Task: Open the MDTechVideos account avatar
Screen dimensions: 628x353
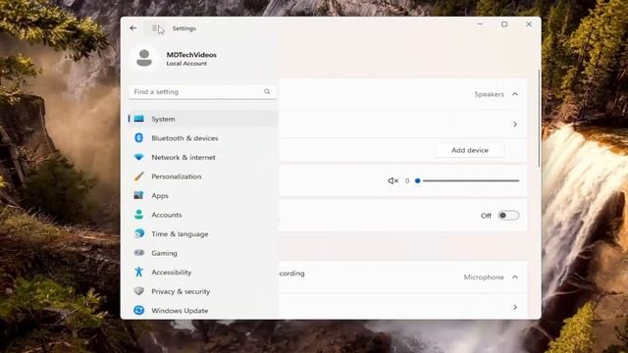Action: click(x=144, y=58)
